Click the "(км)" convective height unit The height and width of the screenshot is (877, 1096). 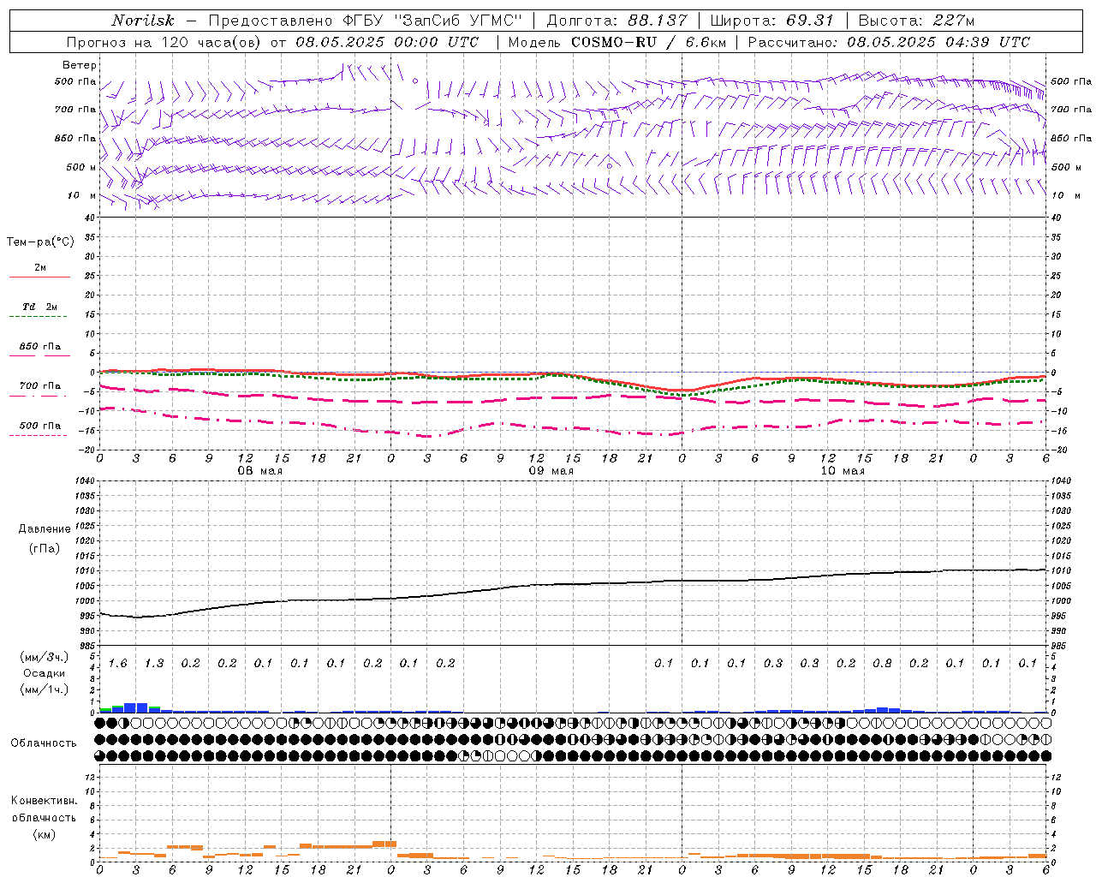(x=44, y=834)
